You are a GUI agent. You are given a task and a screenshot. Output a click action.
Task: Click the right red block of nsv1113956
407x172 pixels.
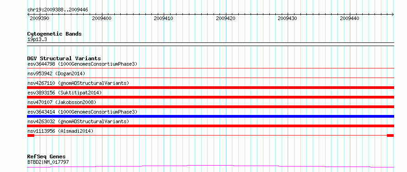(390, 136)
